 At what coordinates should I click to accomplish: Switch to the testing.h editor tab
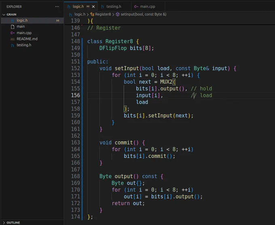[x=114, y=6]
